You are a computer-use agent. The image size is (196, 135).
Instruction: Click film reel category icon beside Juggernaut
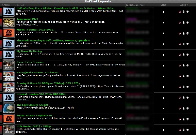[9, 22]
